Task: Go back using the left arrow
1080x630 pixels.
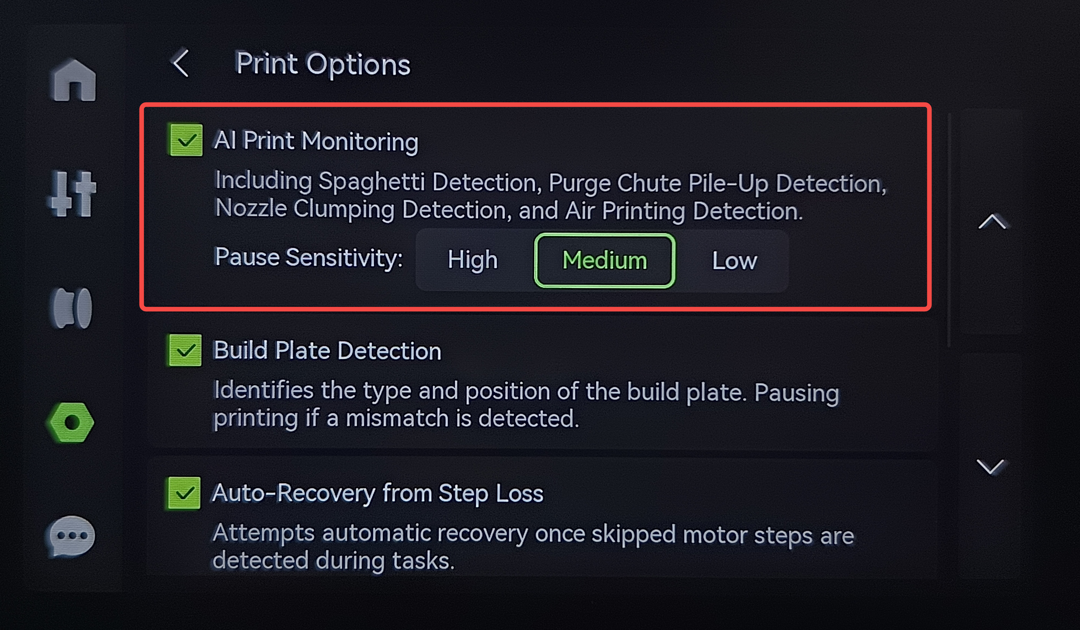Action: [180, 63]
